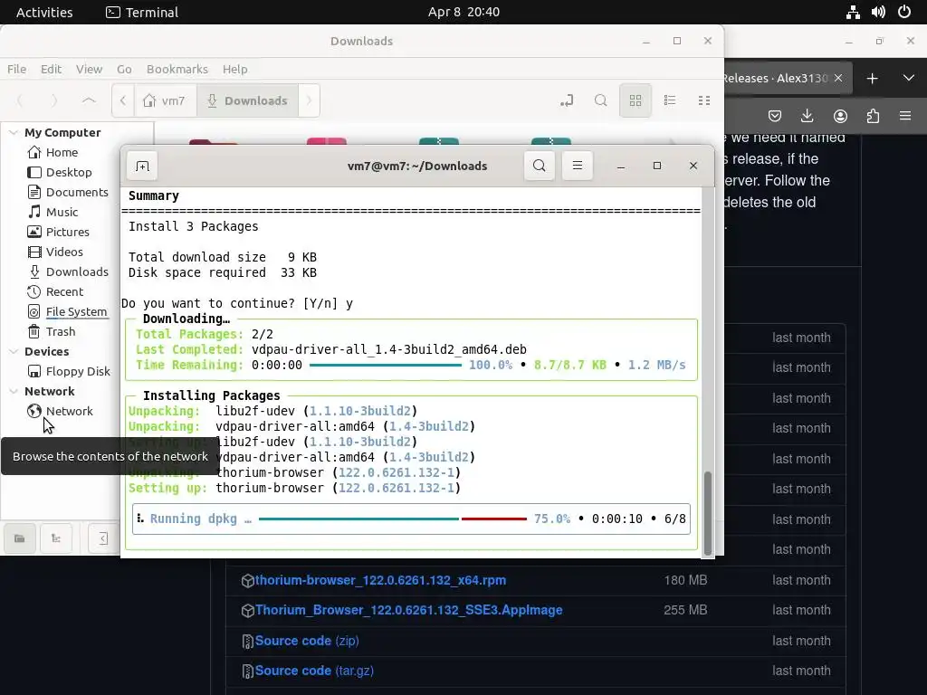Save to Pocket in browser toolbar
Viewport: 927px width, 695px height.
[x=775, y=116]
